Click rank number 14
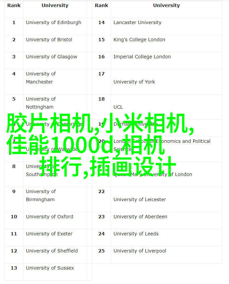 pos(102,22)
